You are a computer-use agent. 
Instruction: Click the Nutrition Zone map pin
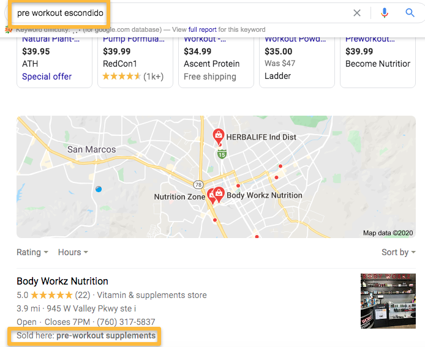211,196
